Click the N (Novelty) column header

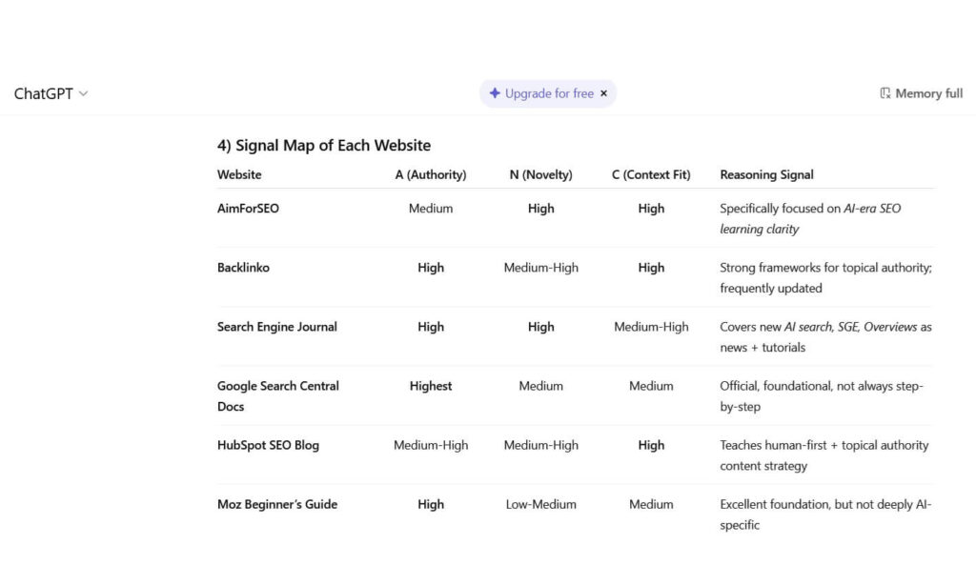tap(540, 174)
